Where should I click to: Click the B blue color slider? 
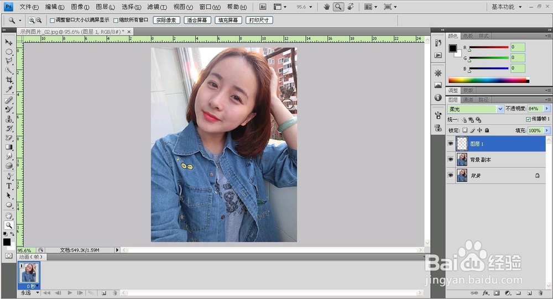pyautogui.click(x=489, y=69)
